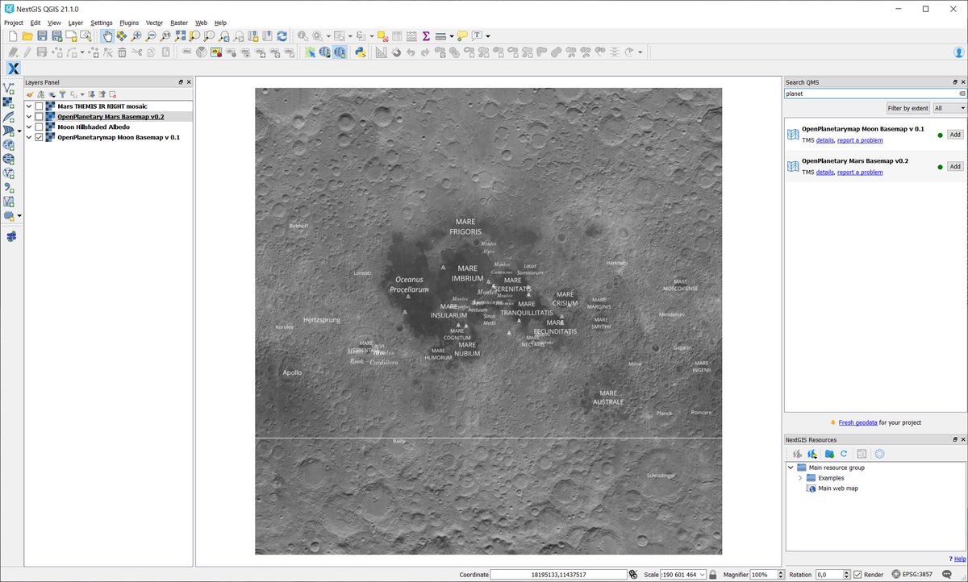
Task: Click the filter legend funnel icon
Action: click(x=61, y=94)
